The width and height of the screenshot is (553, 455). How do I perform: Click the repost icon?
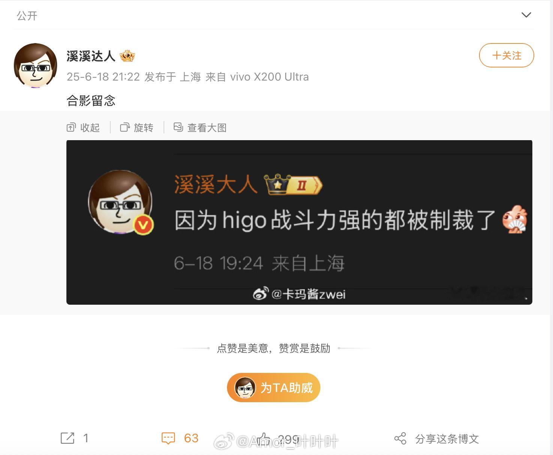(68, 438)
